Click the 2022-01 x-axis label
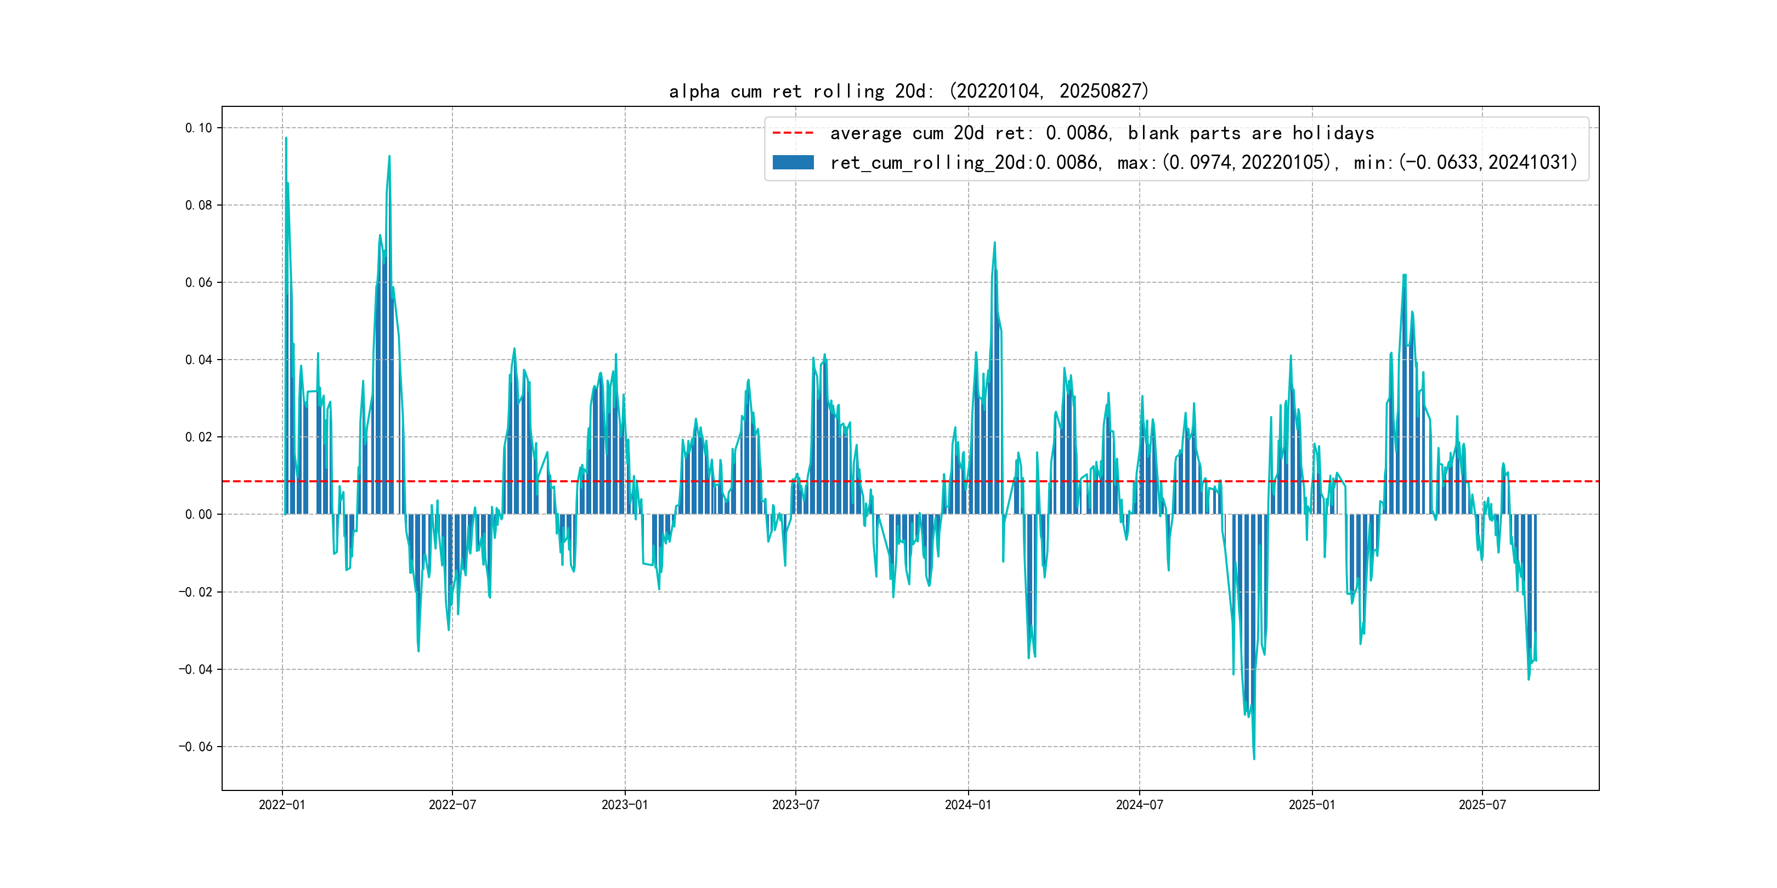This screenshot has height=888, width=1777. (x=281, y=805)
